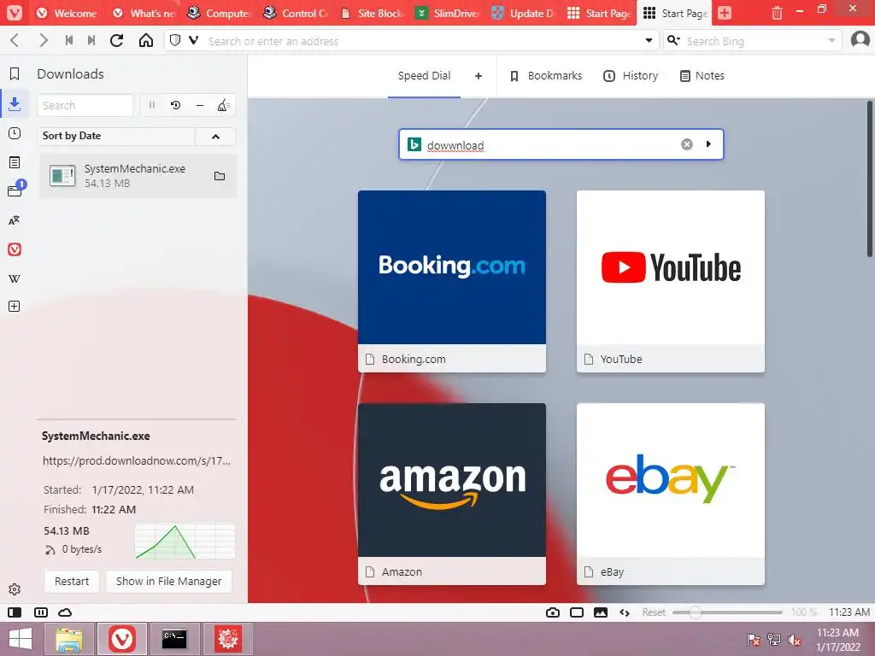Open Page Actions code icon
875x656 pixels.
pyautogui.click(x=625, y=612)
